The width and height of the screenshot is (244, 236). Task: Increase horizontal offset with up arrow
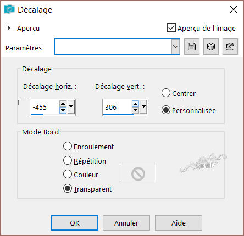point(63,104)
